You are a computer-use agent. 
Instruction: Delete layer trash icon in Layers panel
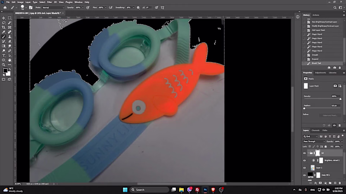point(340,183)
